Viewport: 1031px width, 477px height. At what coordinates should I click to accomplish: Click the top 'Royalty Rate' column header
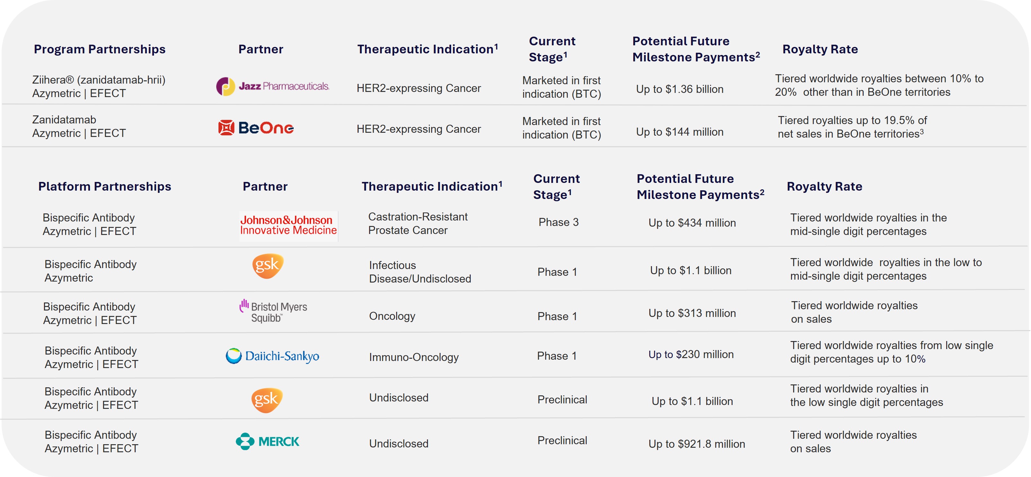point(820,49)
